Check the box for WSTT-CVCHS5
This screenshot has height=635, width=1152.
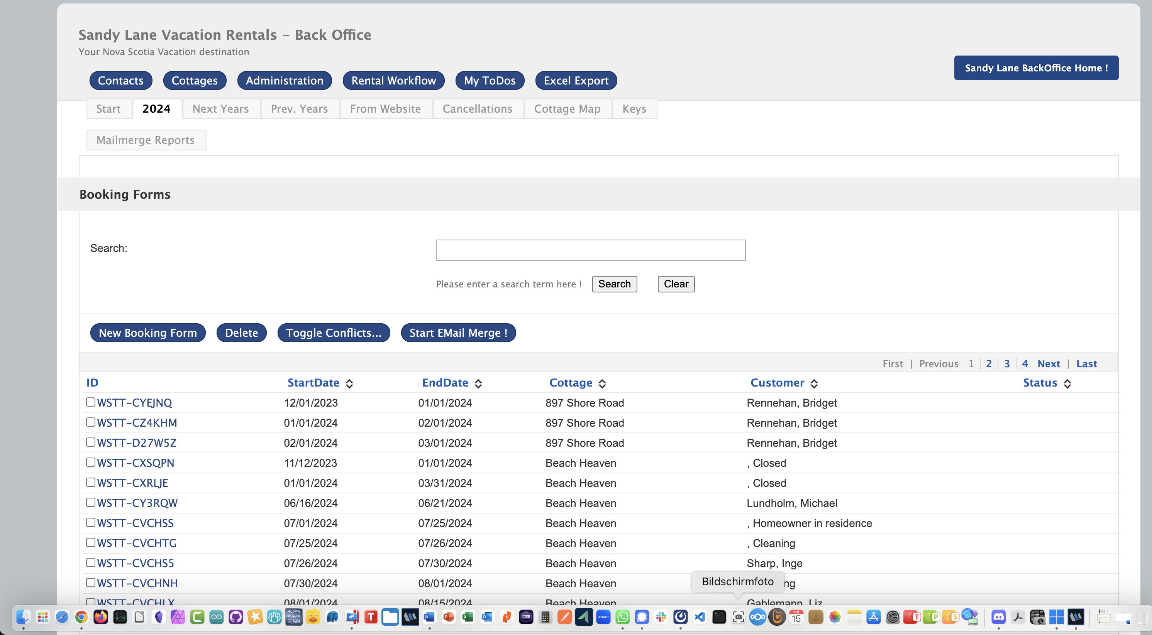(x=90, y=562)
